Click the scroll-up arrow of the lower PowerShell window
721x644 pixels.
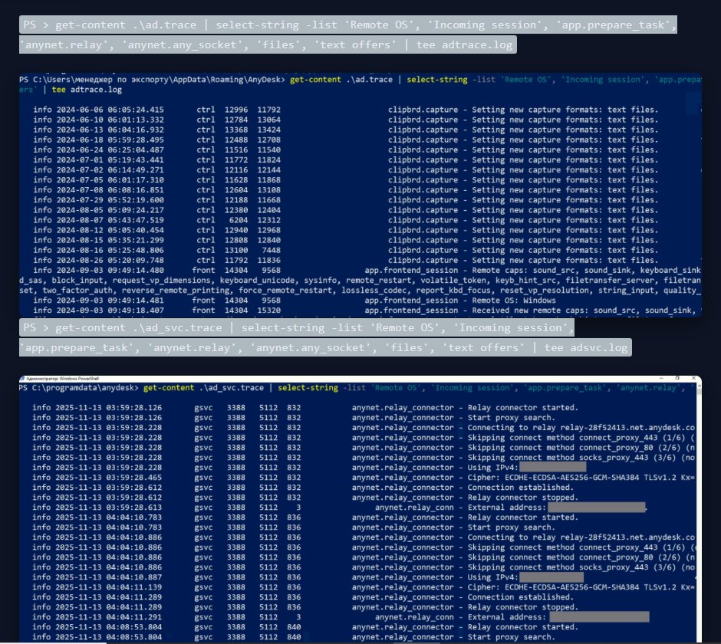[x=699, y=386]
